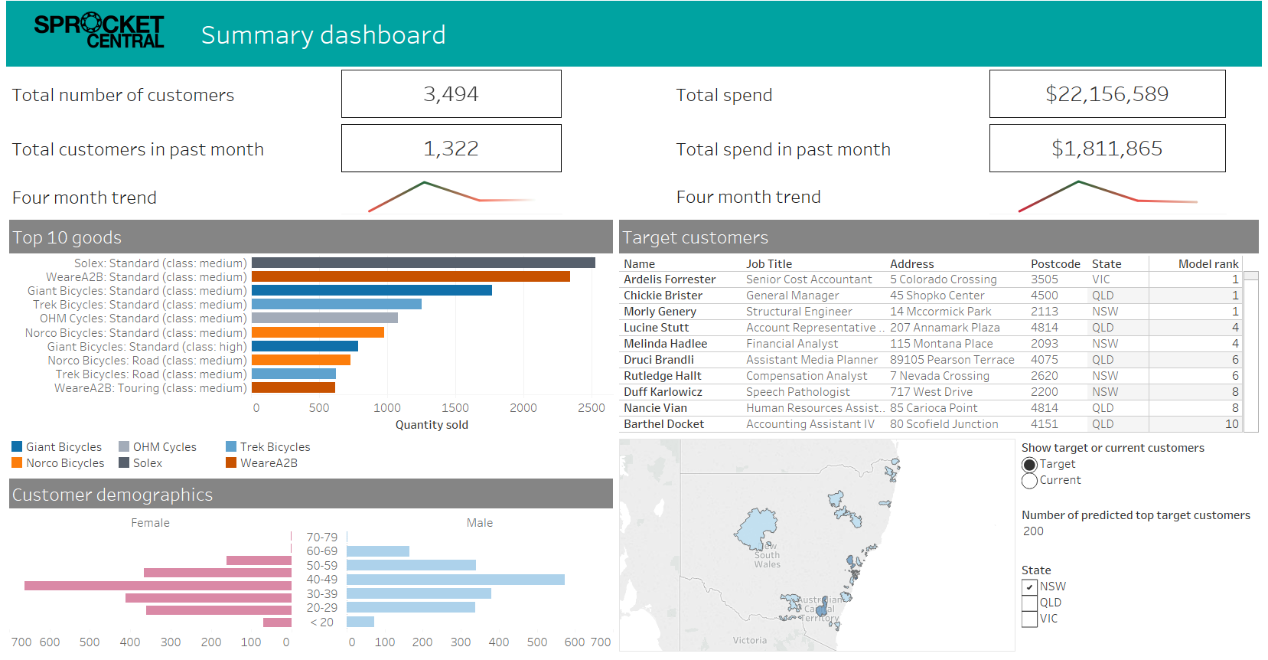Click the Postcode column header

(1055, 263)
